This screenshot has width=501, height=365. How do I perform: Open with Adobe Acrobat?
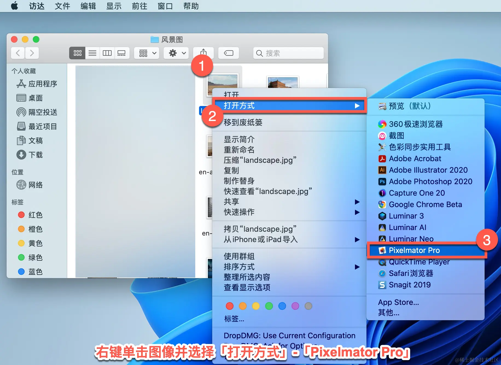click(x=426, y=158)
